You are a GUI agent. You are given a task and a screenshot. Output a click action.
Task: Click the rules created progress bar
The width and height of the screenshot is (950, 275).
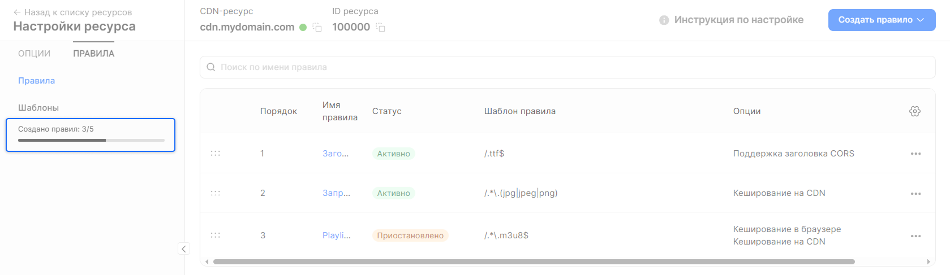[91, 140]
